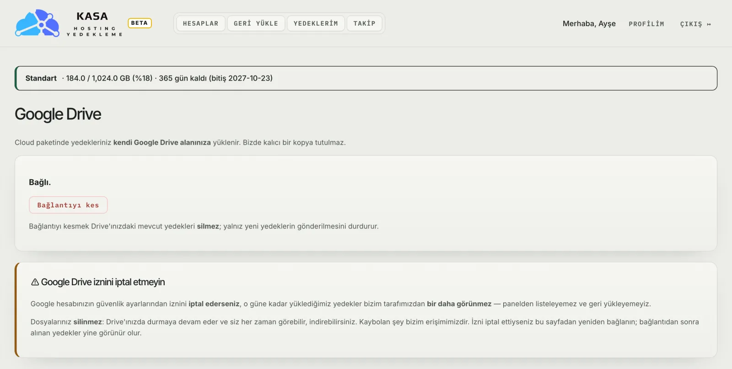The width and height of the screenshot is (732, 369).
Task: Click the bold 'silinmez' word in warning
Action: pyautogui.click(x=88, y=322)
